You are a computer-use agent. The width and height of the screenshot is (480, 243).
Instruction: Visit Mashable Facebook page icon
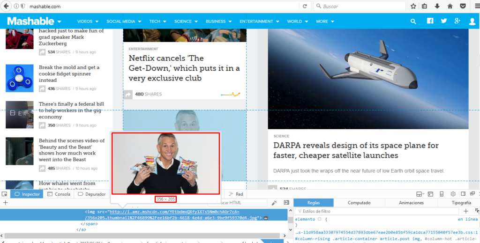point(430,21)
